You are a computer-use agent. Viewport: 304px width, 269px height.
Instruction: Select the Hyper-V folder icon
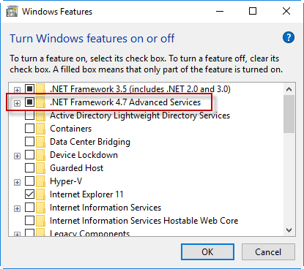[40, 181]
